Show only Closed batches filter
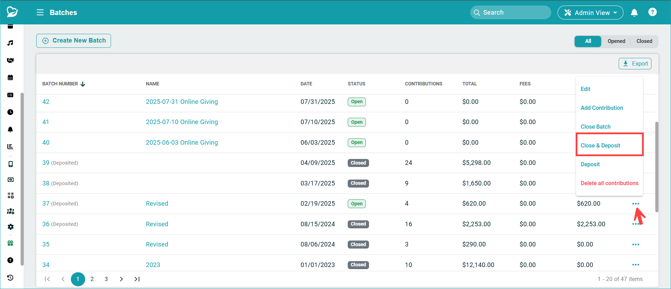Viewport: 671px width, 289px height. (644, 41)
